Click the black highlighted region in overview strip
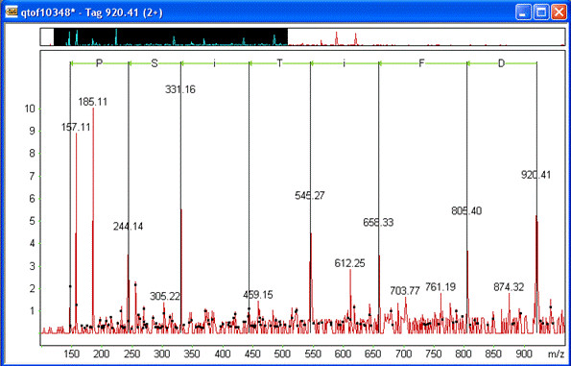Screen dimensions: 571x366 pos(171,37)
